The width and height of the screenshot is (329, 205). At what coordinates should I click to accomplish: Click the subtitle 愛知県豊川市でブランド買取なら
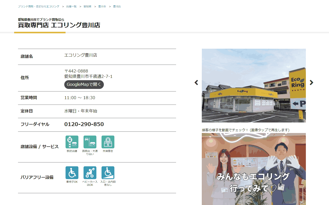pos(41,19)
